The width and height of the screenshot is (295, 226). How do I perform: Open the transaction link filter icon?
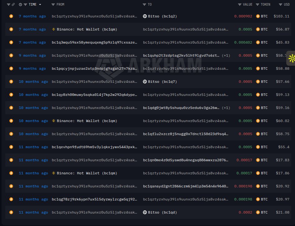[x=8, y=4]
